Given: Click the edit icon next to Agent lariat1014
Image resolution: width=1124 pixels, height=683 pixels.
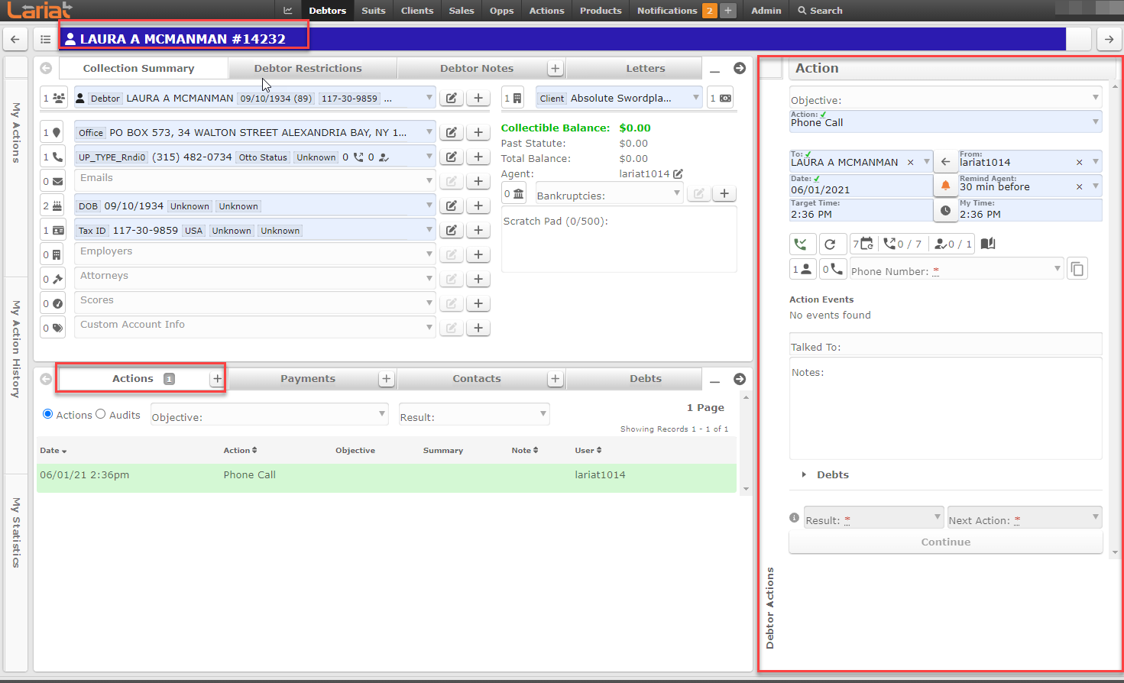Looking at the screenshot, I should 678,173.
